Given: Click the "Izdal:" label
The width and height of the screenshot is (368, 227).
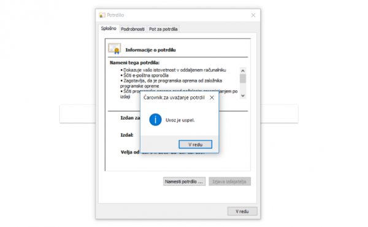Looking at the screenshot, I should click(127, 135).
